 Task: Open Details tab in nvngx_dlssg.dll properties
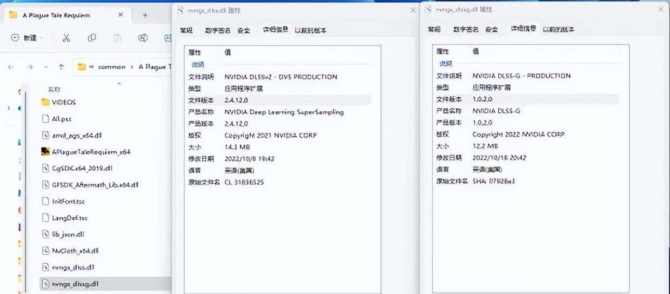pos(523,29)
